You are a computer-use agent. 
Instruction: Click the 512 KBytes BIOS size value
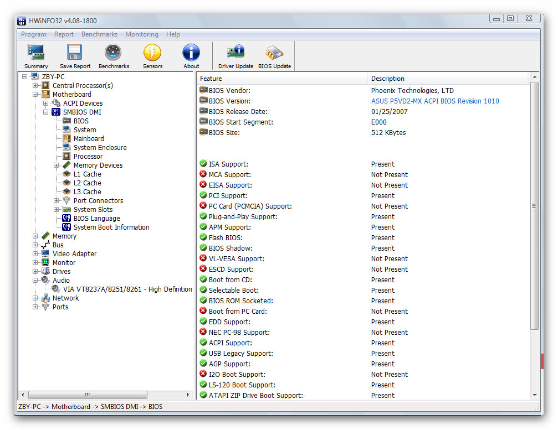tap(388, 133)
